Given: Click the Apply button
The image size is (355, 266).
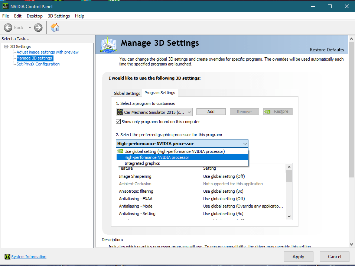Looking at the screenshot, I should click(299, 257).
